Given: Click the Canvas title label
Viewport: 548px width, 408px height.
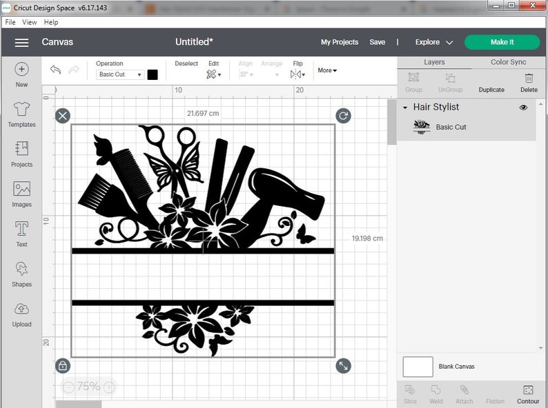Looking at the screenshot, I should [57, 42].
